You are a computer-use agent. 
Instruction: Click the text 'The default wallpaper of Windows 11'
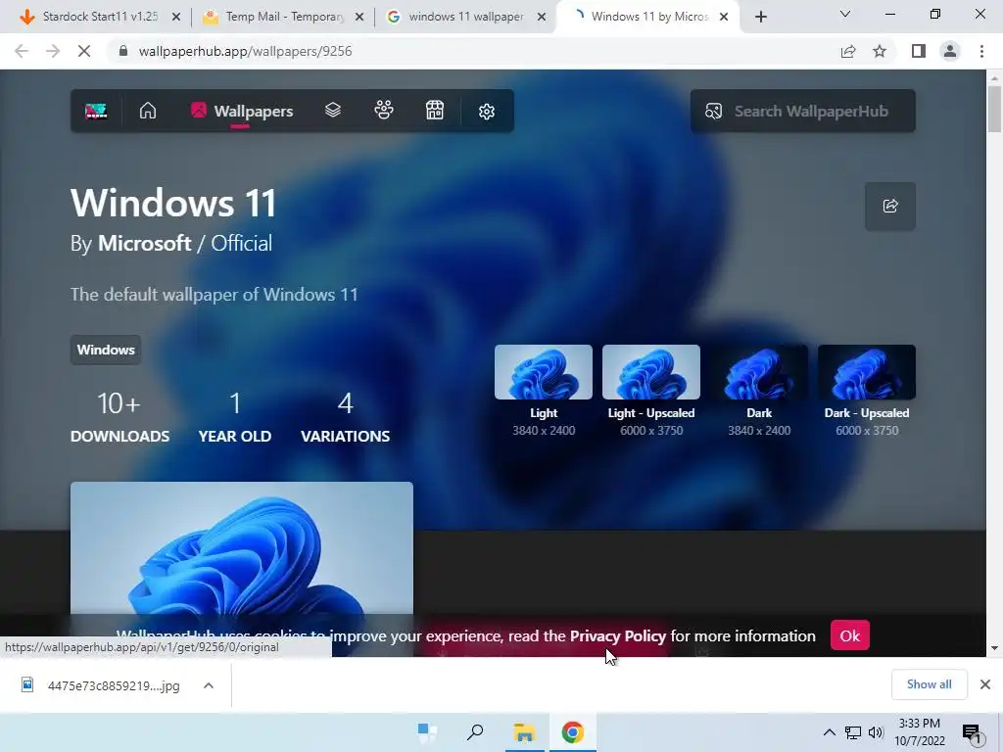point(215,295)
